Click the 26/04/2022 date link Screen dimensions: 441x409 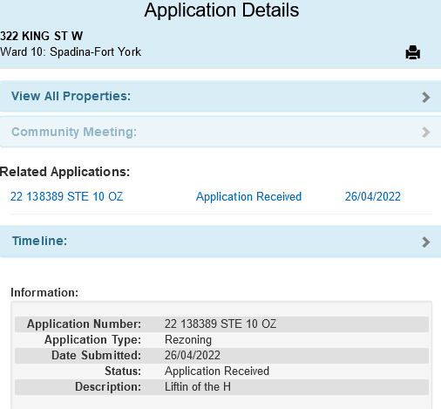373,196
